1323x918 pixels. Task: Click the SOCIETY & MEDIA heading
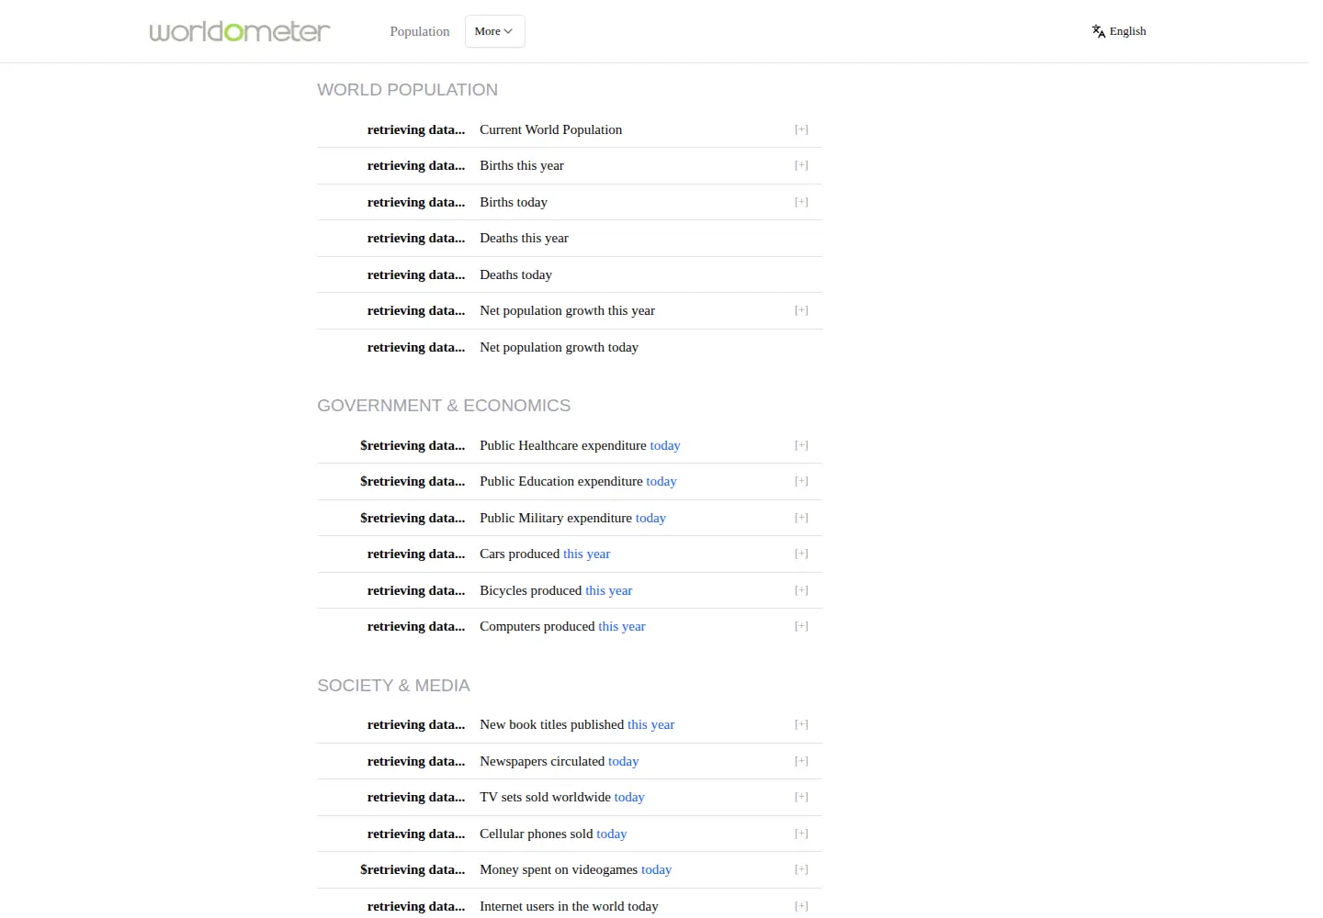[x=393, y=686]
